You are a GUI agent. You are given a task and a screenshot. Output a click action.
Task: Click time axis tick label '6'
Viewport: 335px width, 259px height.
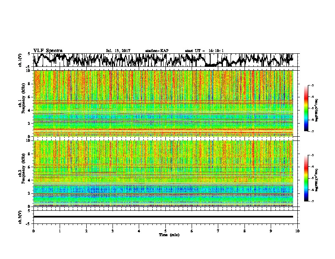(x=192, y=231)
